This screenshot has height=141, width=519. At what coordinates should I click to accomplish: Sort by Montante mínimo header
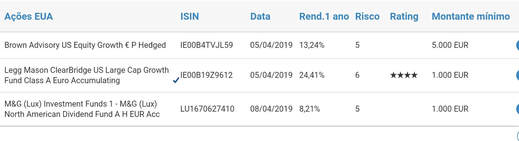(x=471, y=17)
